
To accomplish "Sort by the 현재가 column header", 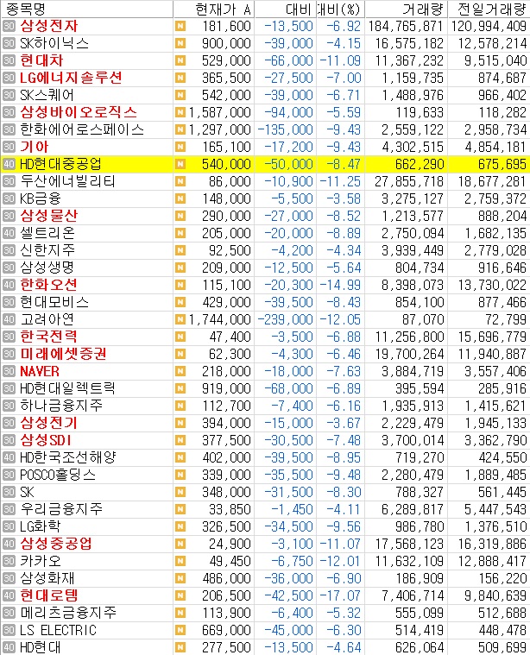I will tap(213, 9).
